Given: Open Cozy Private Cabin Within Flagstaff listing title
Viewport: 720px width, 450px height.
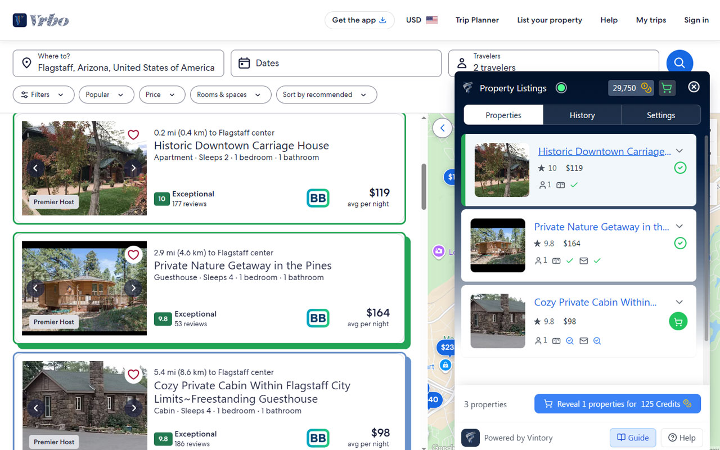Looking at the screenshot, I should [252, 392].
